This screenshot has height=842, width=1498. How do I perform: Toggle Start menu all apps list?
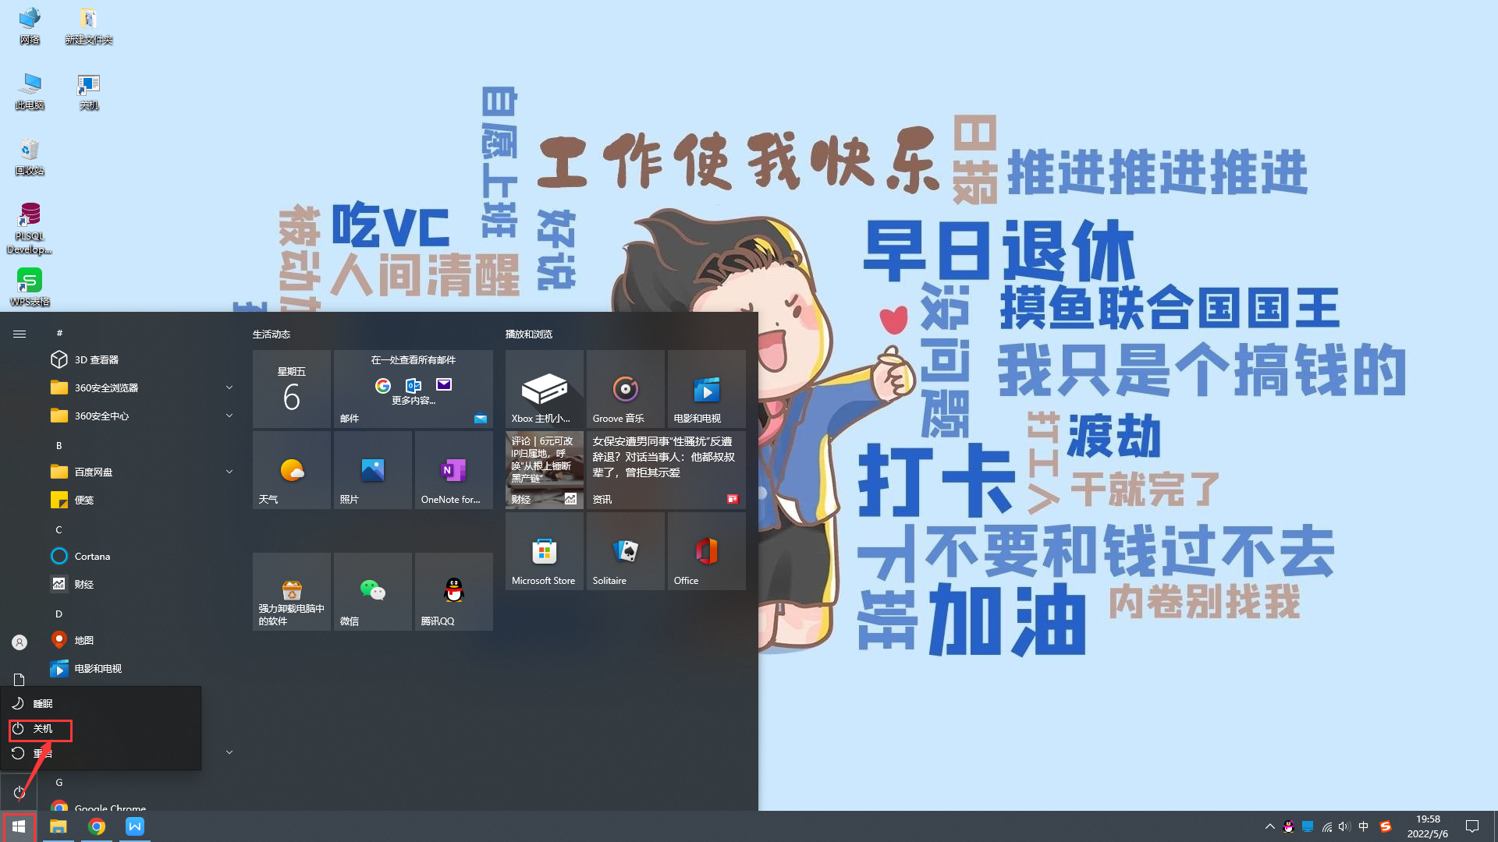(x=19, y=333)
